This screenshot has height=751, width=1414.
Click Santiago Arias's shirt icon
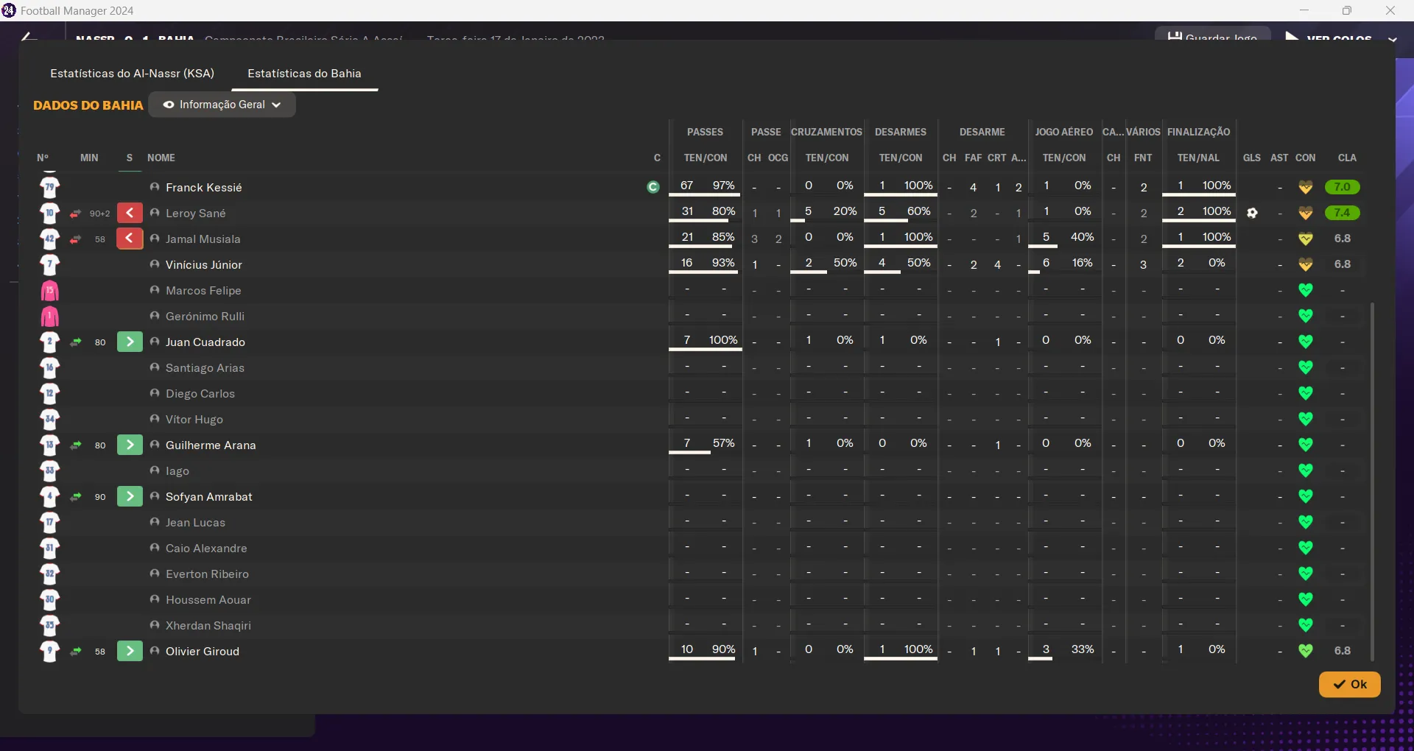click(50, 367)
